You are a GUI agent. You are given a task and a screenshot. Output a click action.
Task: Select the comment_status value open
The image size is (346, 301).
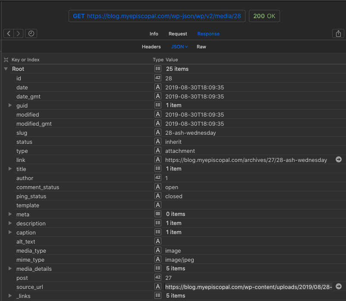[171, 187]
